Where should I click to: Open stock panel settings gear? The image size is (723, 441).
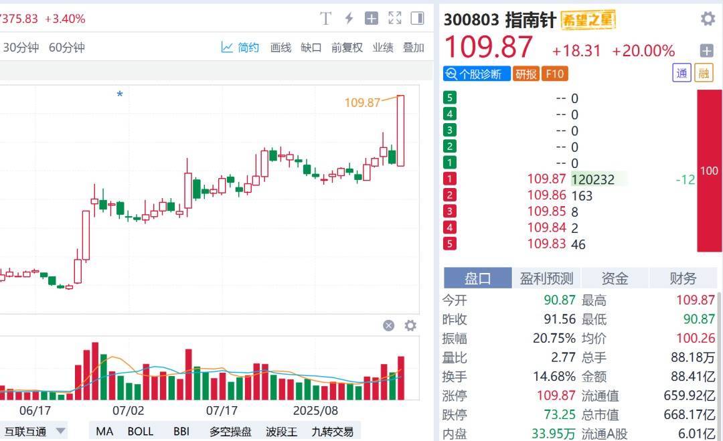[708, 19]
